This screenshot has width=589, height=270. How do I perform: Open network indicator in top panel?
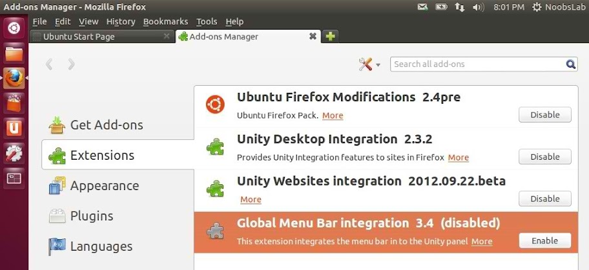click(x=459, y=7)
